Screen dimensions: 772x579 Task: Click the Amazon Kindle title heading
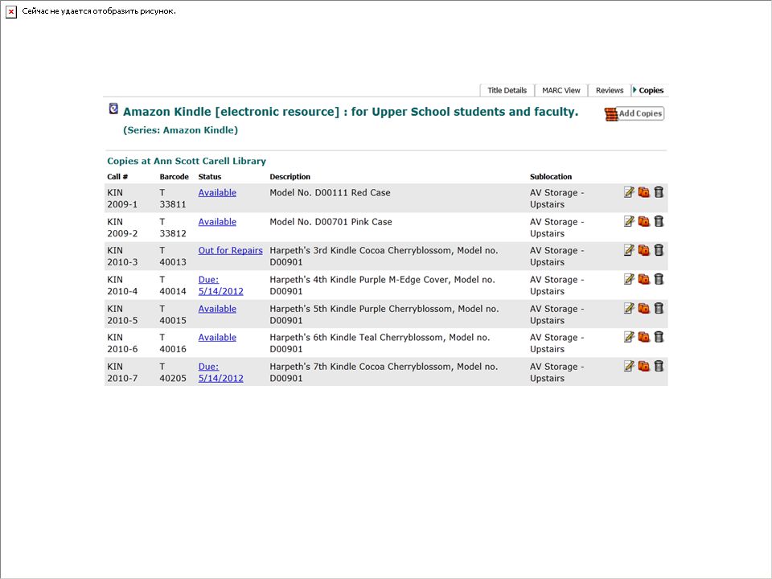(351, 112)
